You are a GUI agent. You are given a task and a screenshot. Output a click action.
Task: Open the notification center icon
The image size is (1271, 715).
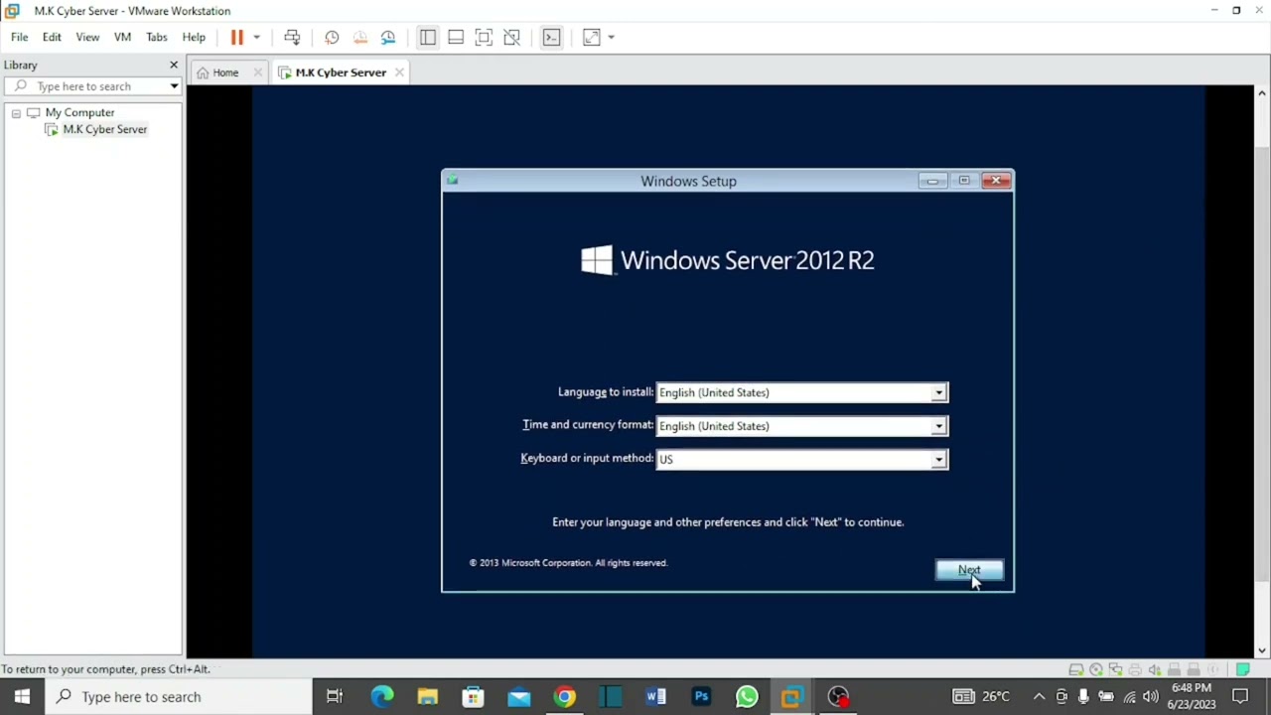1240,697
